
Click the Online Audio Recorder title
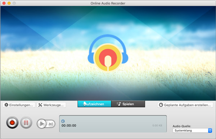click(x=108, y=3)
